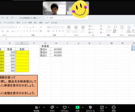This screenshot has width=135, height=112.
Task: Open the Acrobat ribbon tab
Action: coord(54,23)
